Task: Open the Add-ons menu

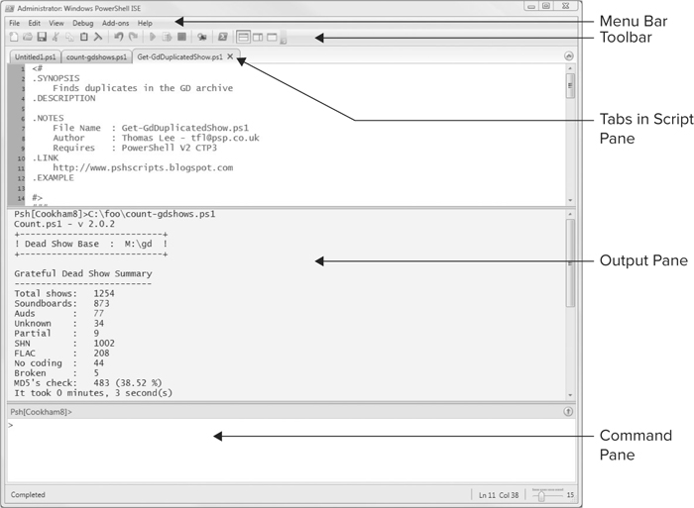Action: pyautogui.click(x=116, y=23)
